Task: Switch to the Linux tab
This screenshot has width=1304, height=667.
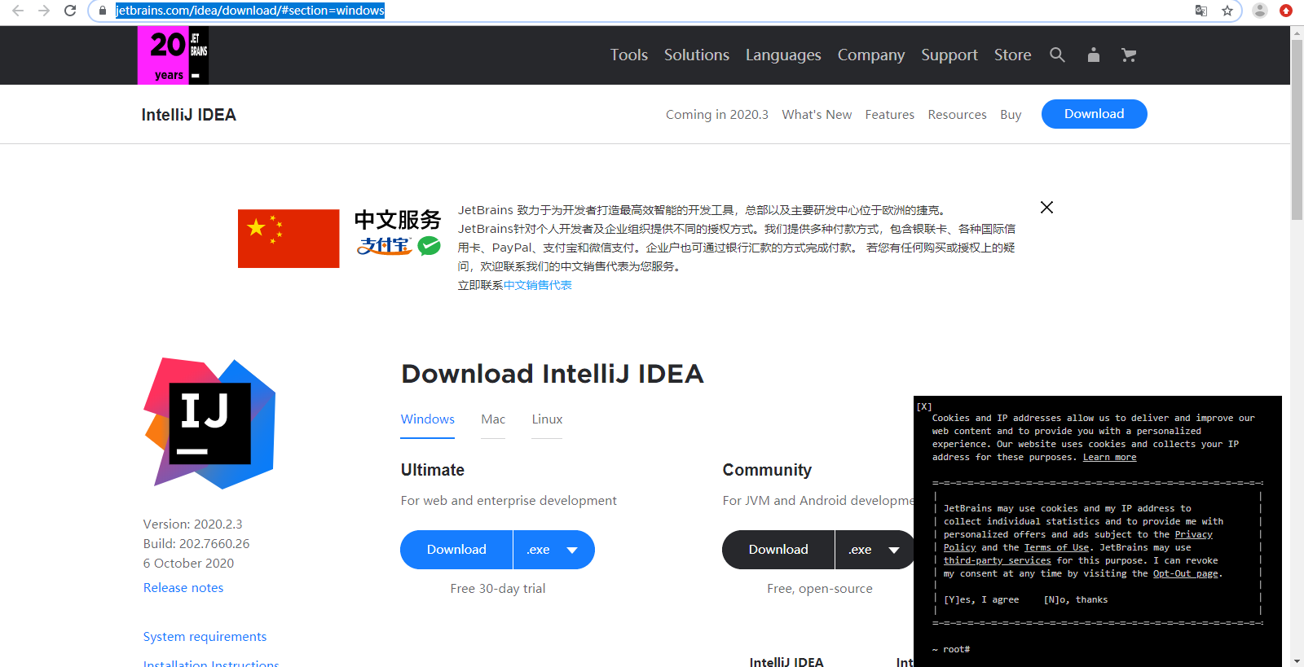Action: coord(547,419)
